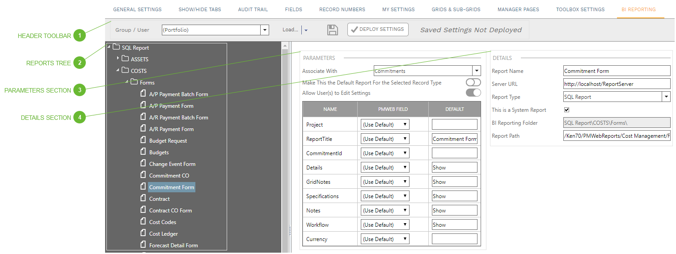Click the Forecast Detail Form document icon
This screenshot has width=676, height=254.
144,245
